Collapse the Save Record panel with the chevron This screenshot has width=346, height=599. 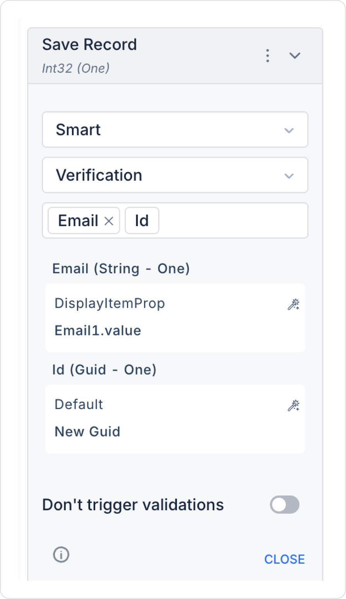pyautogui.click(x=295, y=56)
